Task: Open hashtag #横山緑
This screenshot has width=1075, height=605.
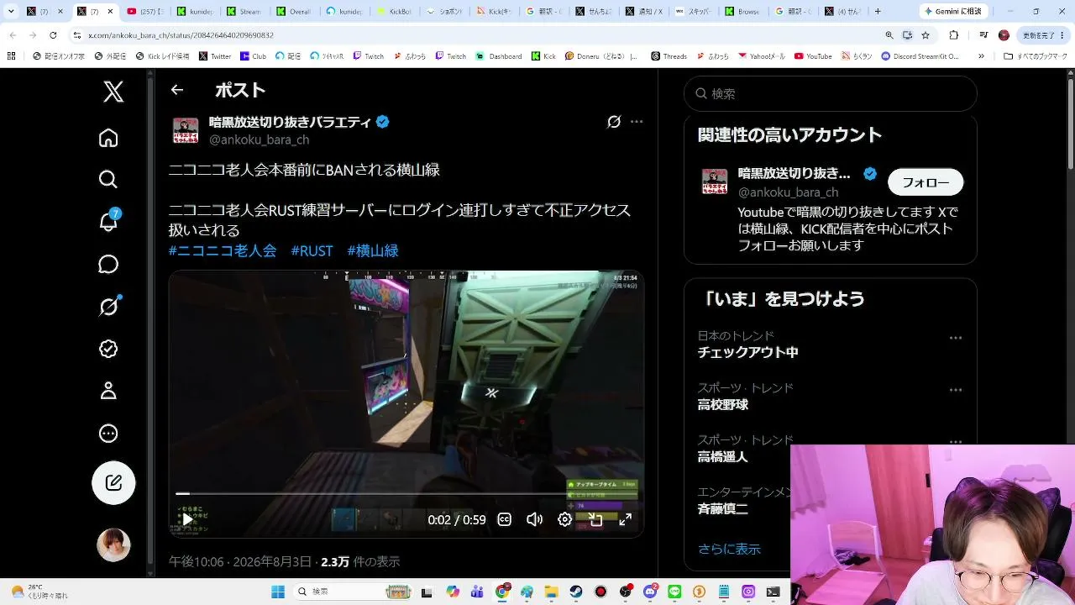Action: click(373, 250)
